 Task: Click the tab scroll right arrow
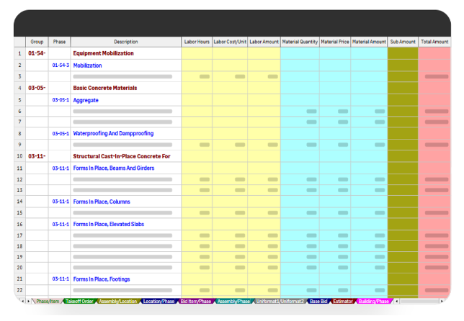click(x=28, y=301)
